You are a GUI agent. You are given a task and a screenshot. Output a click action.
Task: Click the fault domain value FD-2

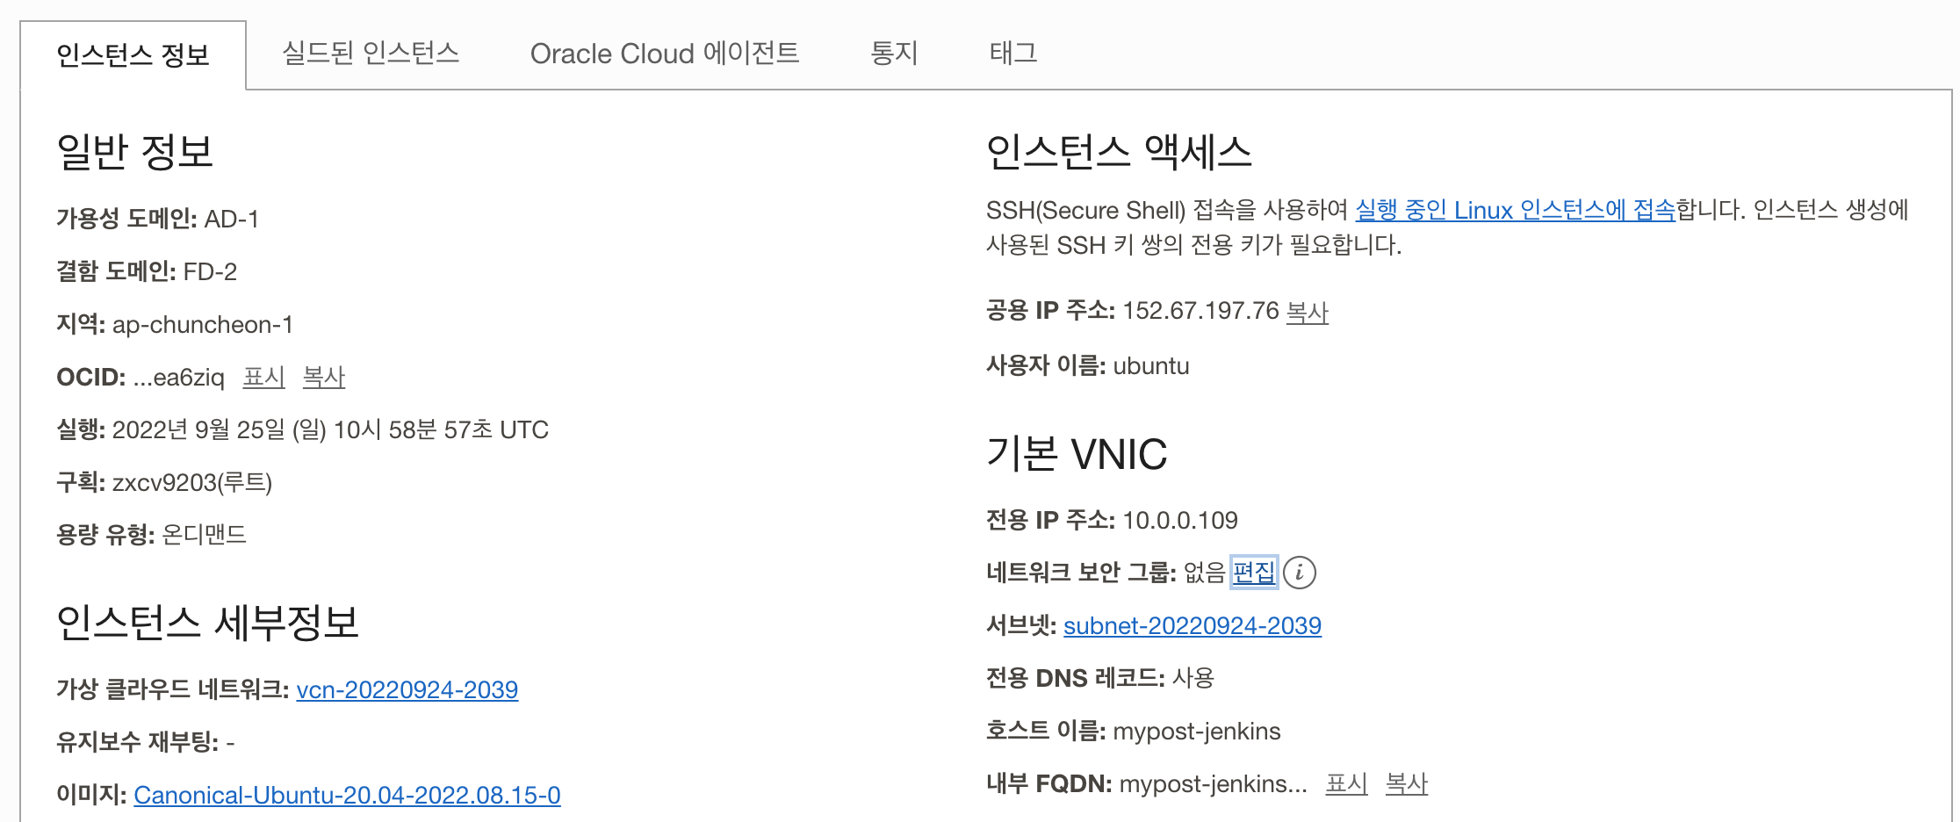click(210, 272)
